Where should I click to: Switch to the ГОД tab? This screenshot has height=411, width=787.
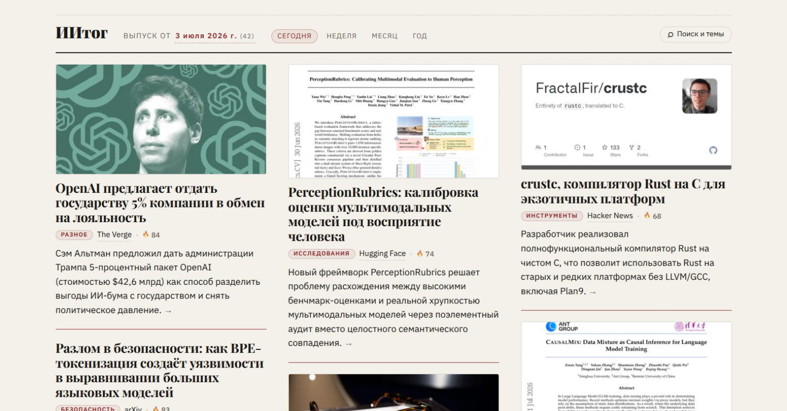pos(420,36)
